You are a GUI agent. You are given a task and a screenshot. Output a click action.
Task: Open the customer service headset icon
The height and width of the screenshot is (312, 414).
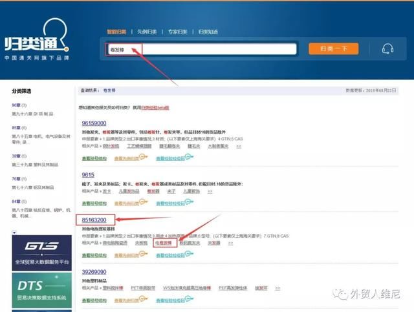(387, 49)
